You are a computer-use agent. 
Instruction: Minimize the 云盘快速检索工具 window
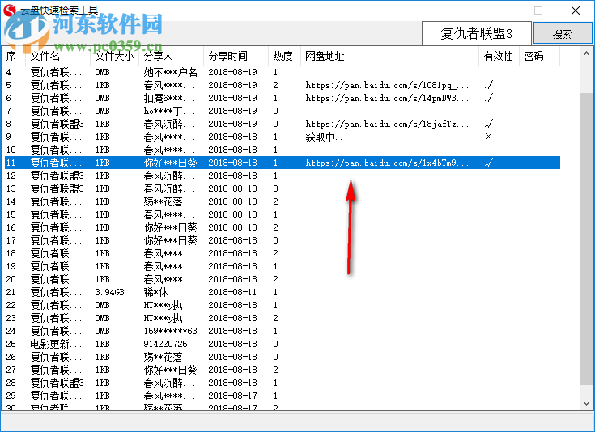click(x=502, y=11)
